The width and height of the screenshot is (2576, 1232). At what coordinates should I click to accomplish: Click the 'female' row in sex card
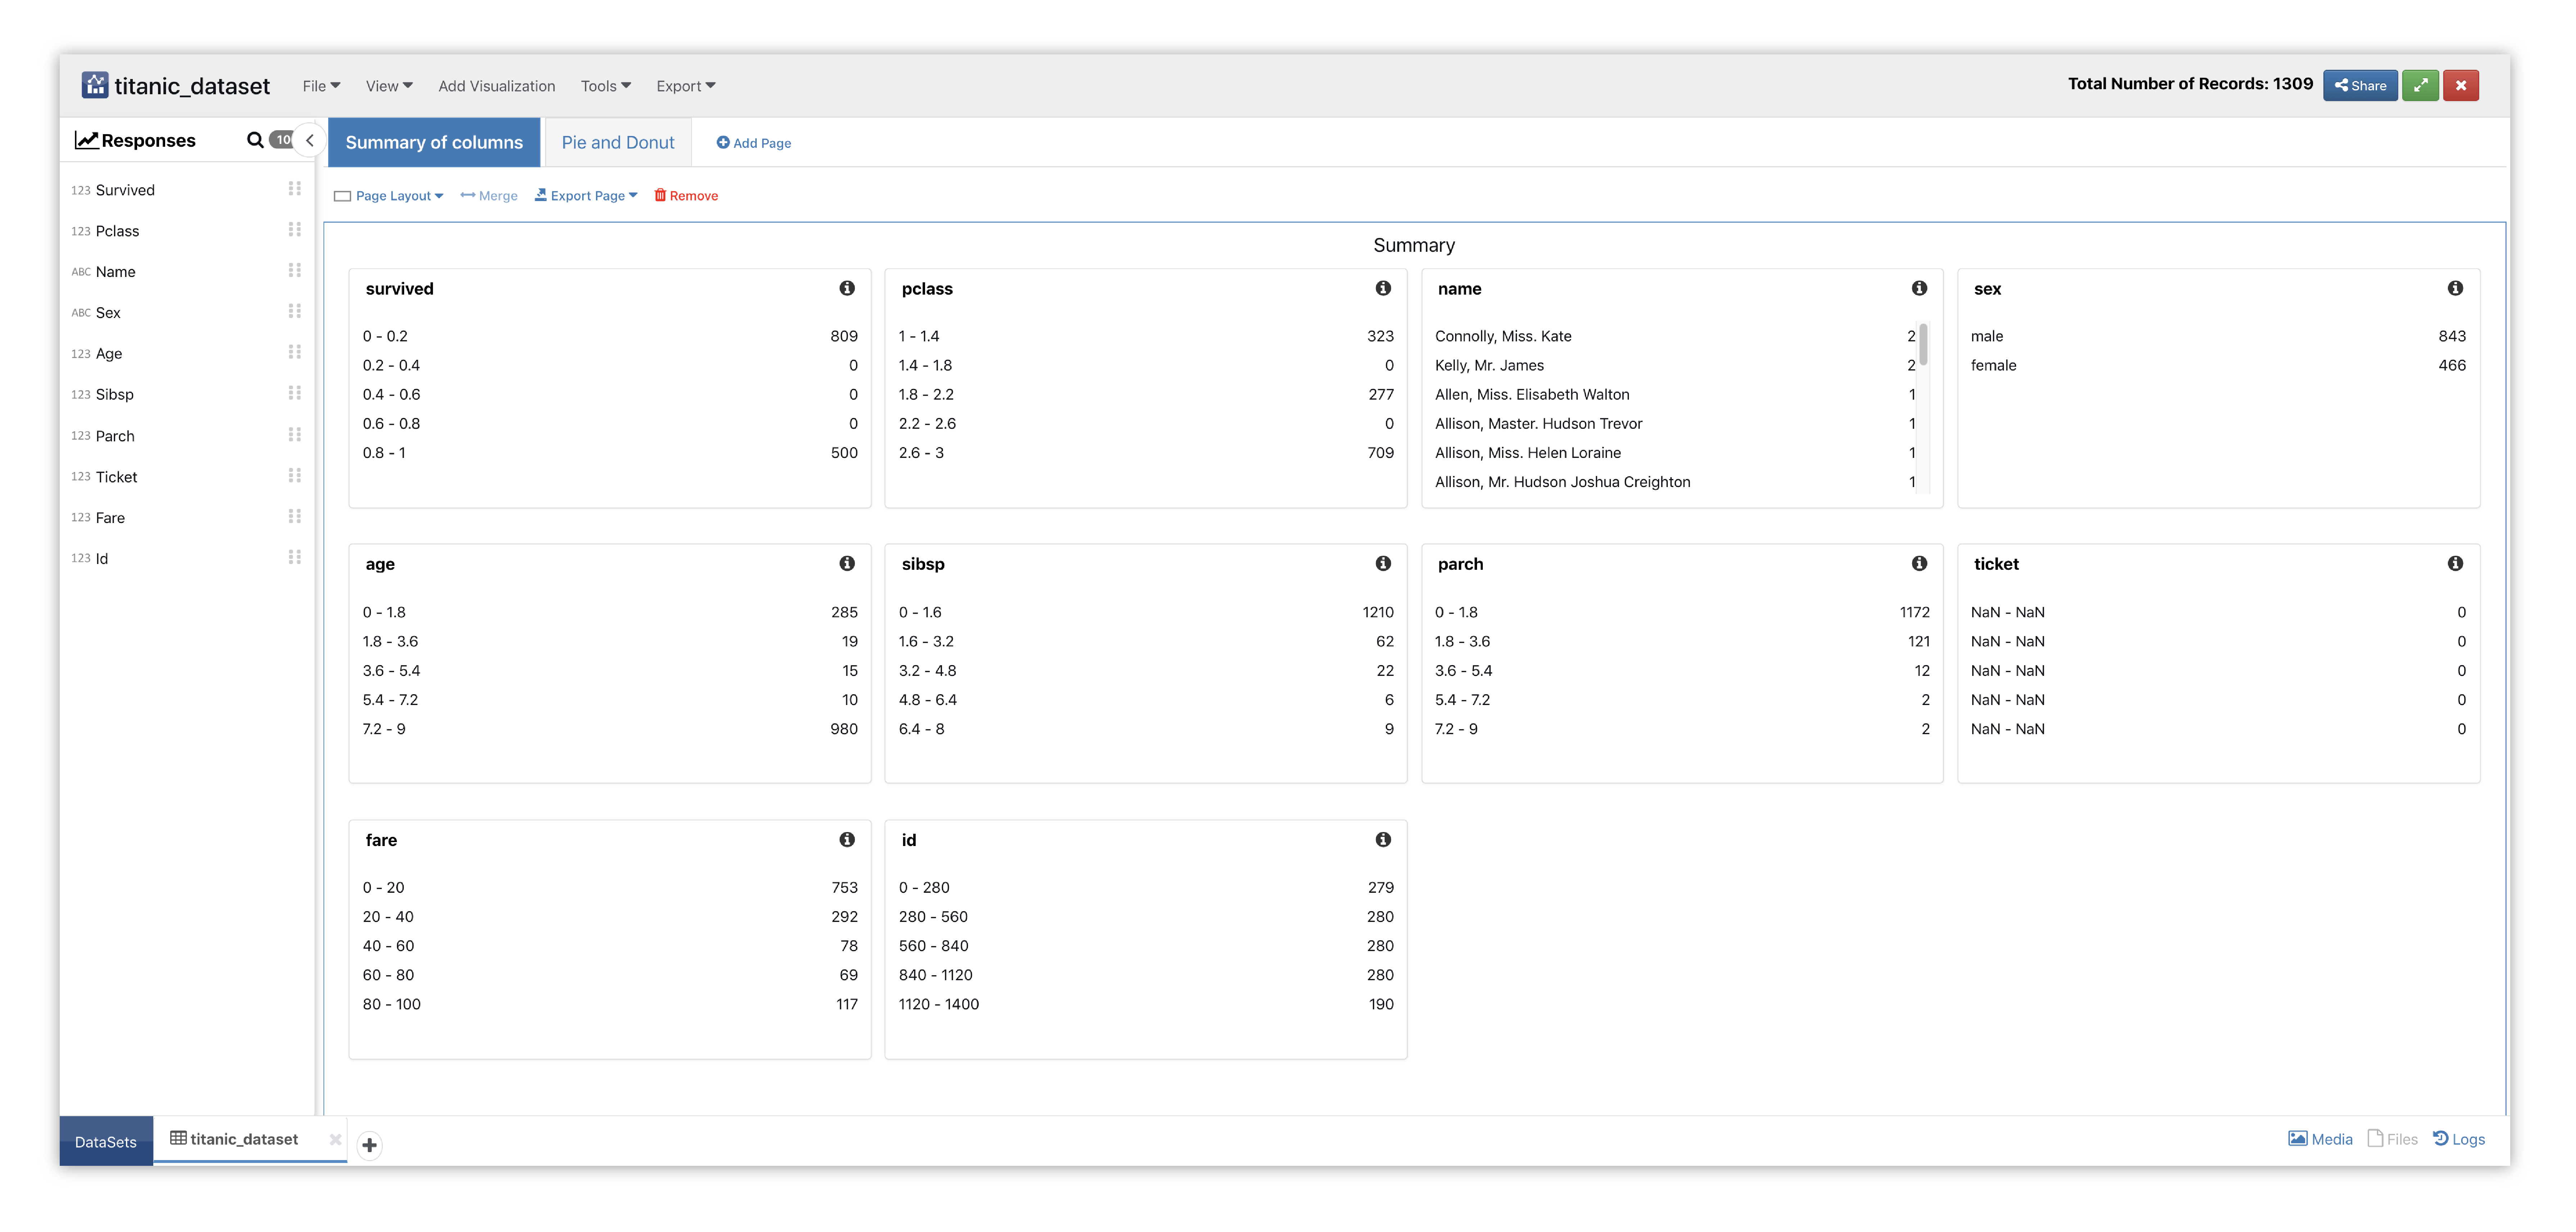[x=2218, y=365]
